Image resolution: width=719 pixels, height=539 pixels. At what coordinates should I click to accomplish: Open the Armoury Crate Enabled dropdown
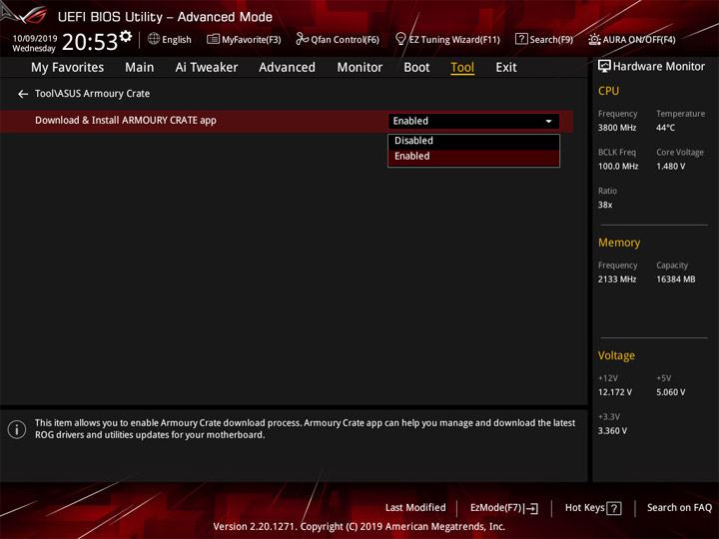473,121
